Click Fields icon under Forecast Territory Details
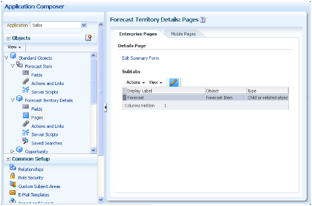Viewport: 312px width, 206px height. [25, 107]
